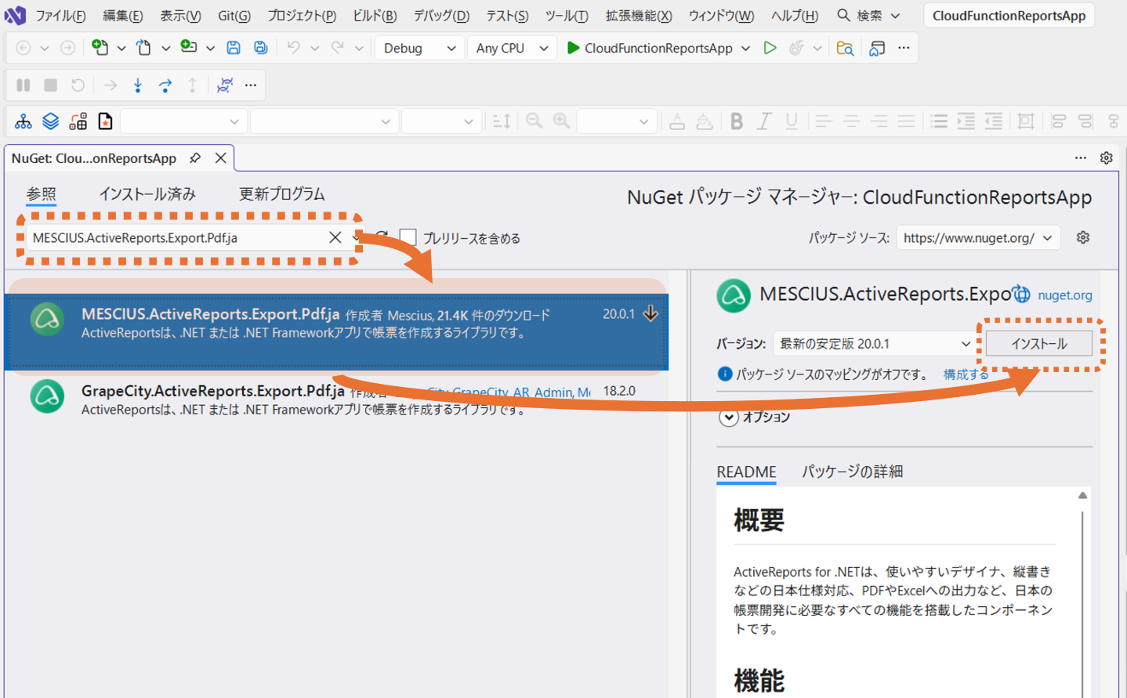Open the ヘルプ(H) menu

pyautogui.click(x=795, y=16)
